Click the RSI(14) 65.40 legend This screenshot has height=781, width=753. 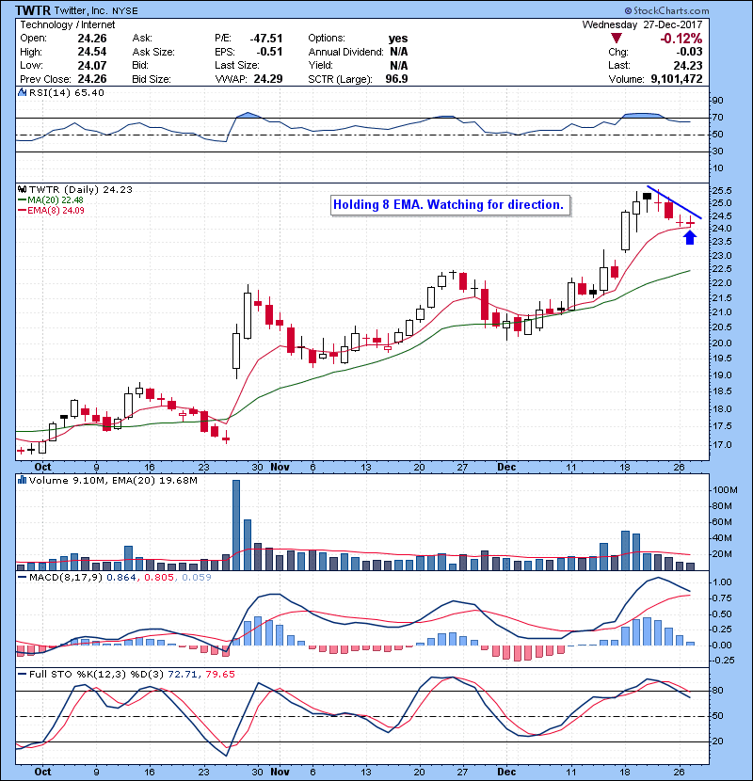[x=66, y=92]
